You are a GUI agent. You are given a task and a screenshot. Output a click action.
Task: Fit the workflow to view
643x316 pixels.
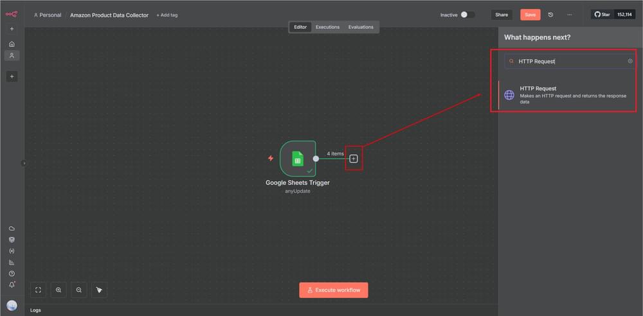coord(38,290)
